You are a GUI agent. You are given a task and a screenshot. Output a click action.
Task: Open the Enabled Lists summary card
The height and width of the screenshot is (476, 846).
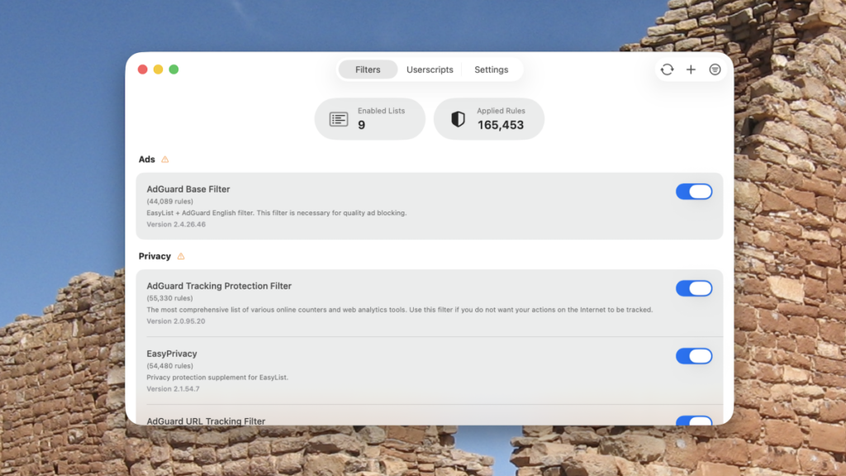point(369,118)
